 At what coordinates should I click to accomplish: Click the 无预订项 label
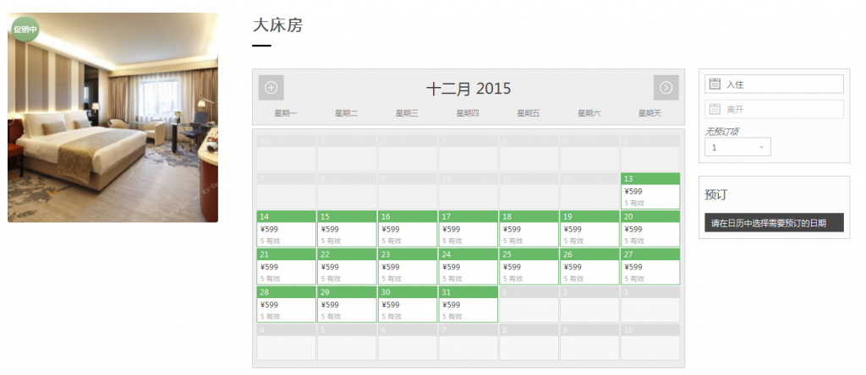point(722,131)
